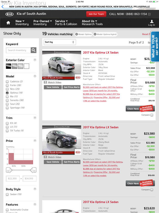This screenshot has height=213, width=159.
Task: Click Here savings button for black Optima
Action: coord(140,183)
